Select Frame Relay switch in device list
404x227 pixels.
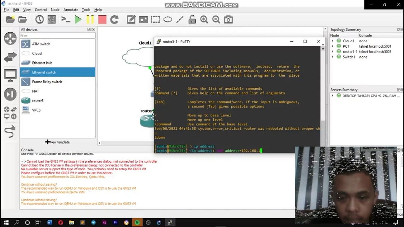click(58, 82)
